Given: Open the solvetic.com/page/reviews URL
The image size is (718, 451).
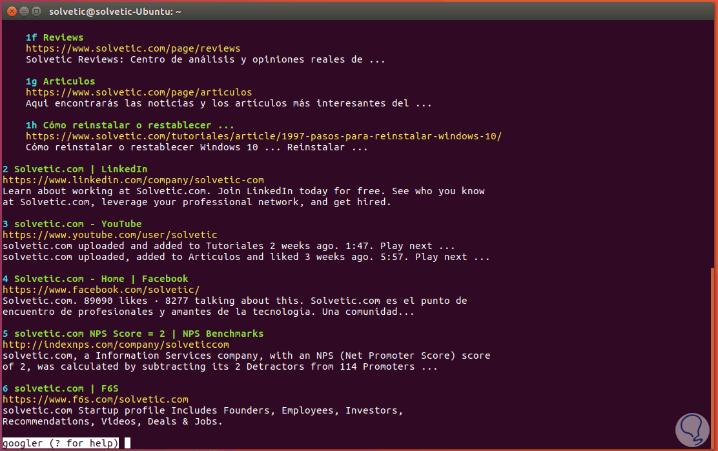Looking at the screenshot, I should tap(133, 48).
